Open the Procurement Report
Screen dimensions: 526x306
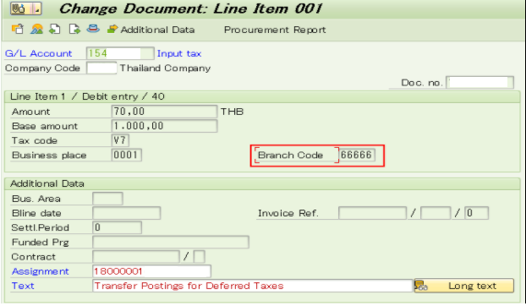point(275,30)
